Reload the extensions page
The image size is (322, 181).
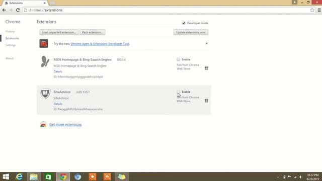pos(18,10)
